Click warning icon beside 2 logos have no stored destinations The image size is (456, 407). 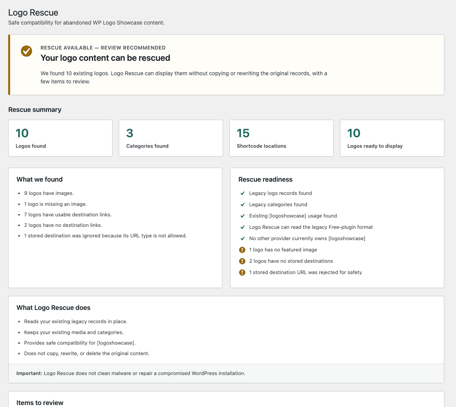pyautogui.click(x=242, y=261)
